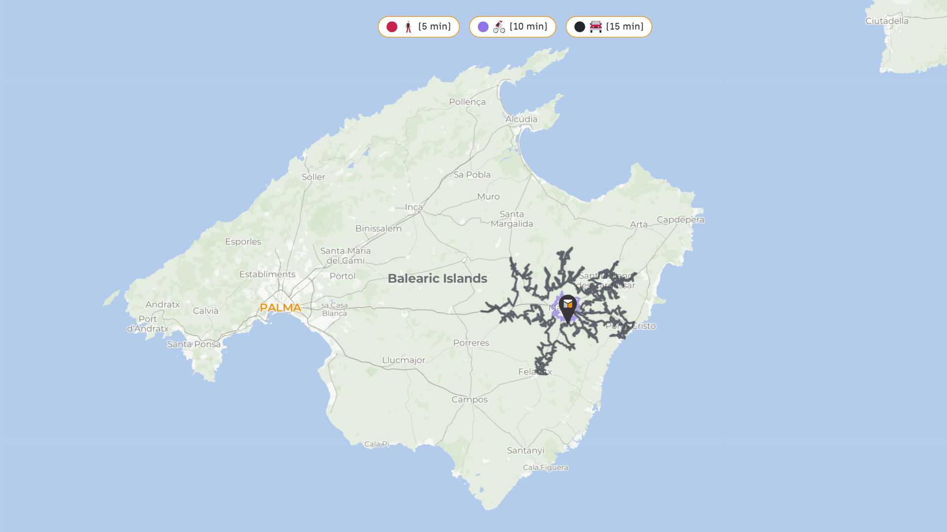Click the walking pedestrian icon in the legend
This screenshot has height=532, width=947.
click(408, 27)
